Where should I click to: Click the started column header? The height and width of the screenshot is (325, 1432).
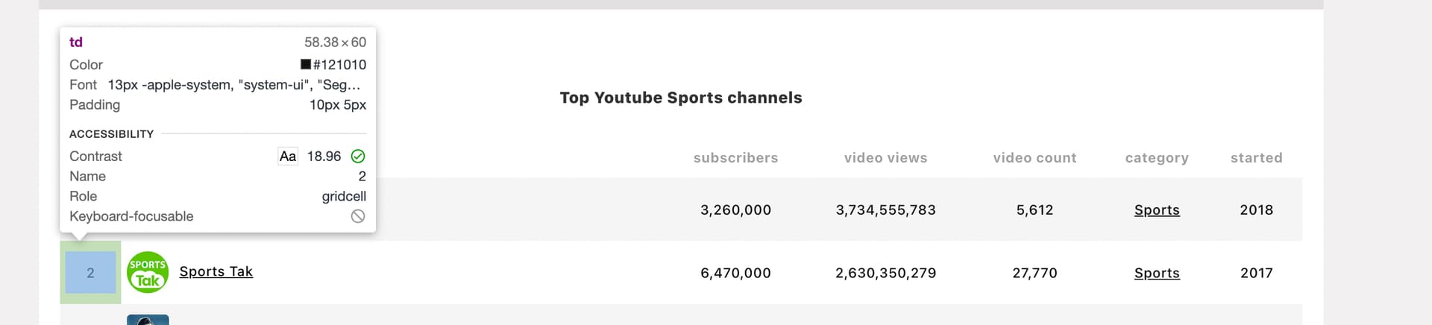[1256, 158]
